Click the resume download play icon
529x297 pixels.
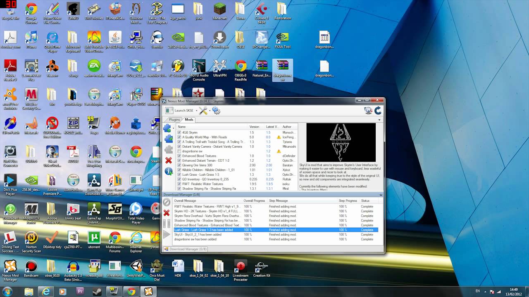coord(167,234)
